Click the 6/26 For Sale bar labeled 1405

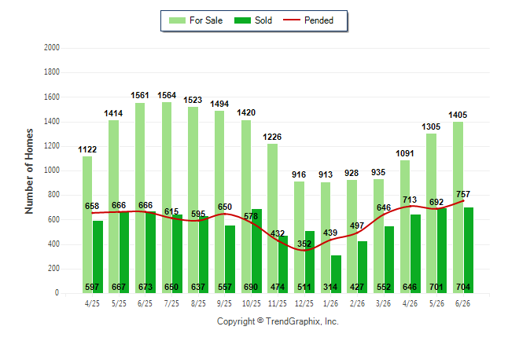point(458,207)
